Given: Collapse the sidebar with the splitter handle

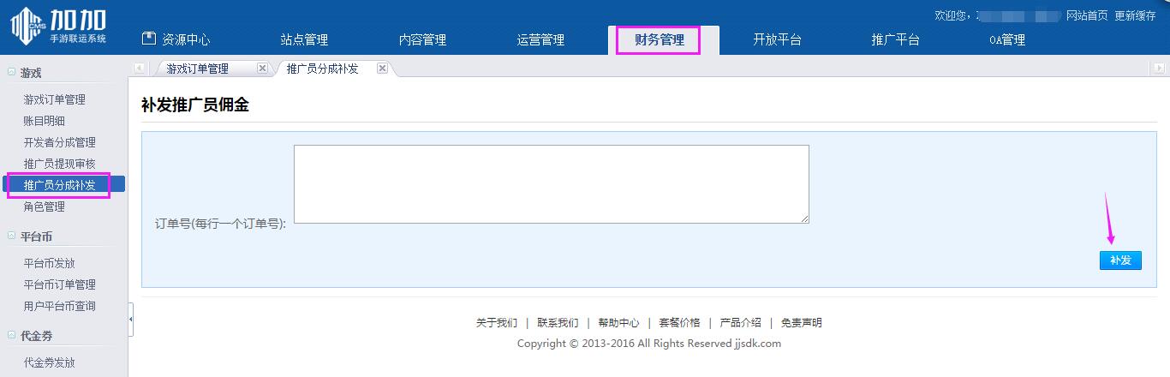Looking at the screenshot, I should tap(130, 320).
